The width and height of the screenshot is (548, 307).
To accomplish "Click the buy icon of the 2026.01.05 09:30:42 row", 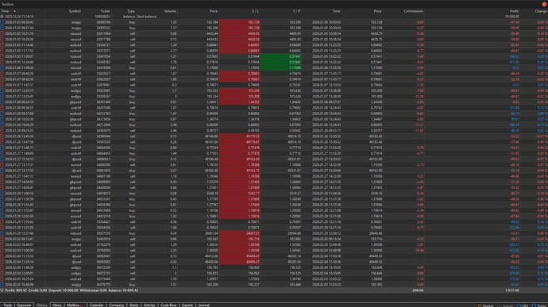I will [2, 22].
